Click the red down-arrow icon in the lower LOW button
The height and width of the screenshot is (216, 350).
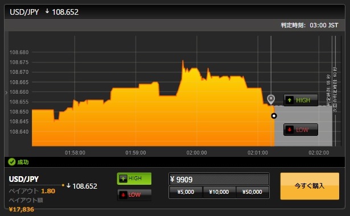pos(123,195)
